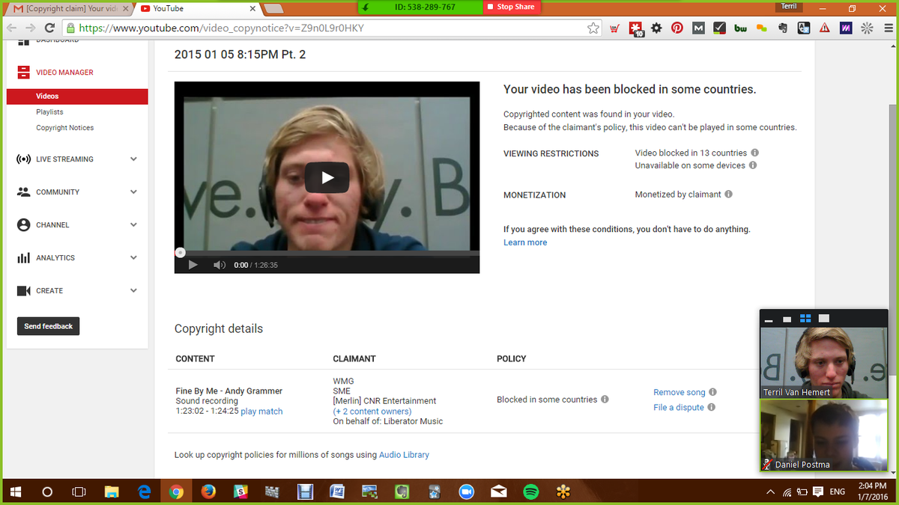Open Microsoft Word from the taskbar
Image resolution: width=899 pixels, height=505 pixels.
[x=337, y=492]
